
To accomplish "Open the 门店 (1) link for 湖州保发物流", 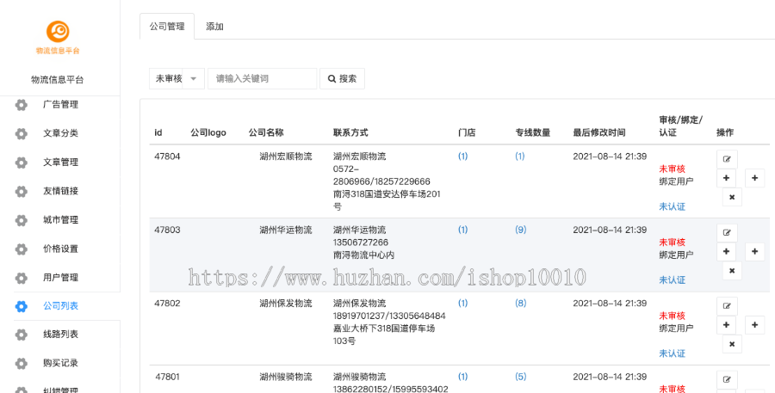I will (x=462, y=304).
